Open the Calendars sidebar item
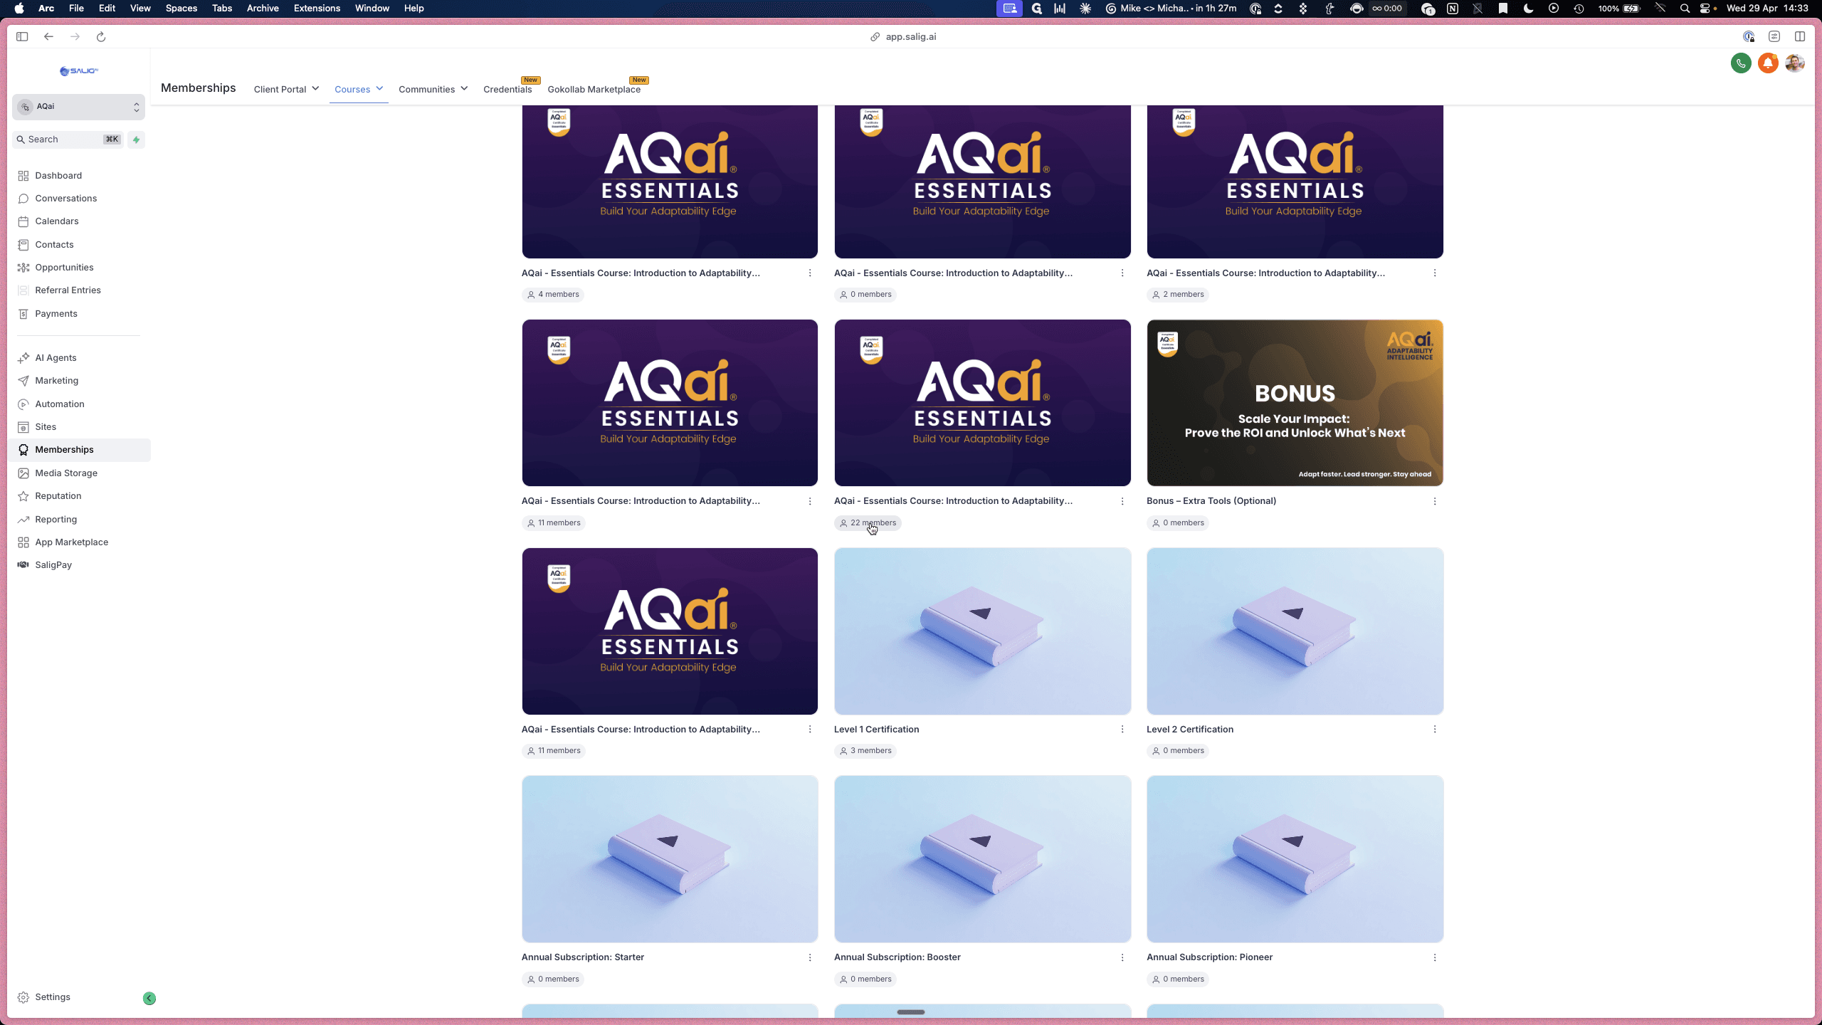The height and width of the screenshot is (1025, 1822). [56, 221]
